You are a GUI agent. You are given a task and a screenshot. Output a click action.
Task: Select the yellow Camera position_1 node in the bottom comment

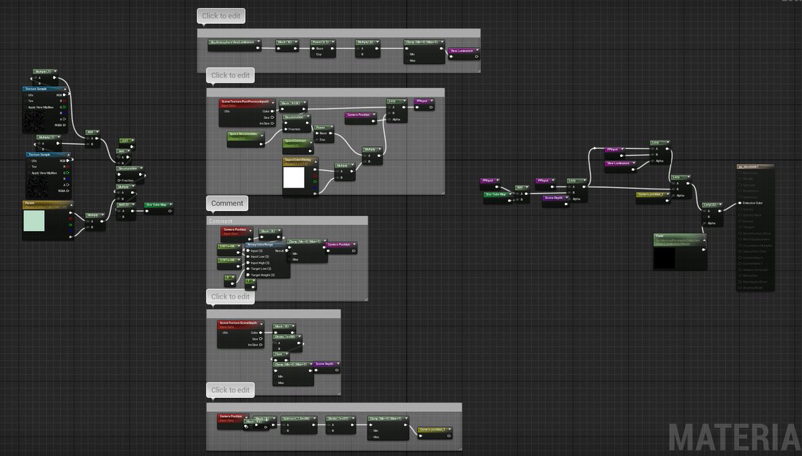click(x=435, y=433)
